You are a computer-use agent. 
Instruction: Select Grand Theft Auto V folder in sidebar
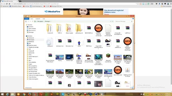point(33,57)
